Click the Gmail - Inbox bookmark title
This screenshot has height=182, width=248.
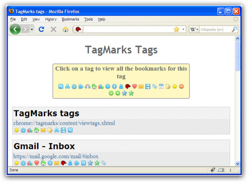(x=44, y=146)
